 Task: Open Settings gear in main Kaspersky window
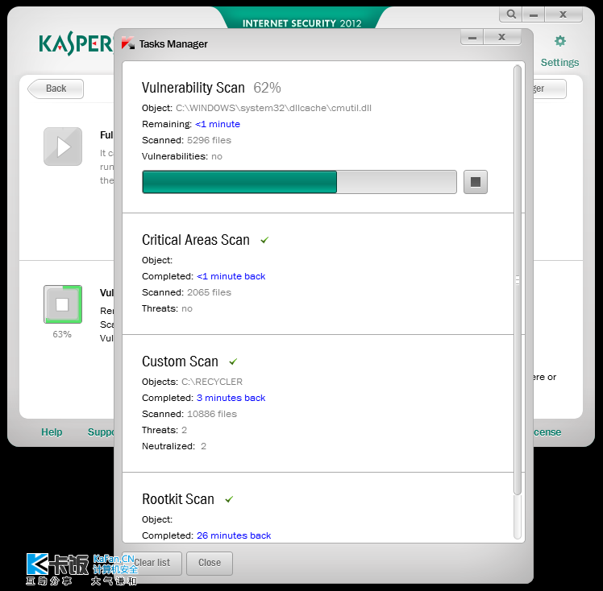(560, 41)
